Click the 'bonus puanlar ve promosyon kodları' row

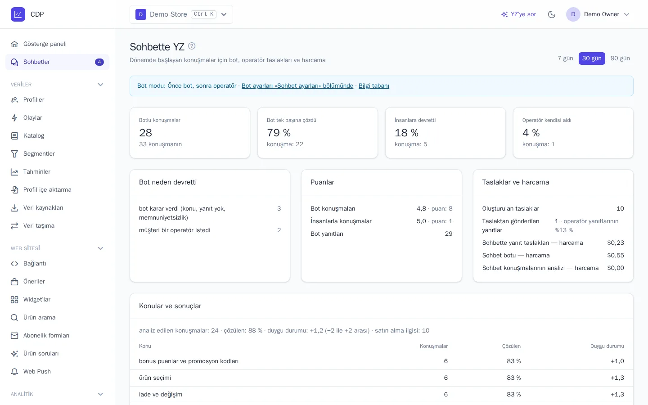tap(382, 361)
